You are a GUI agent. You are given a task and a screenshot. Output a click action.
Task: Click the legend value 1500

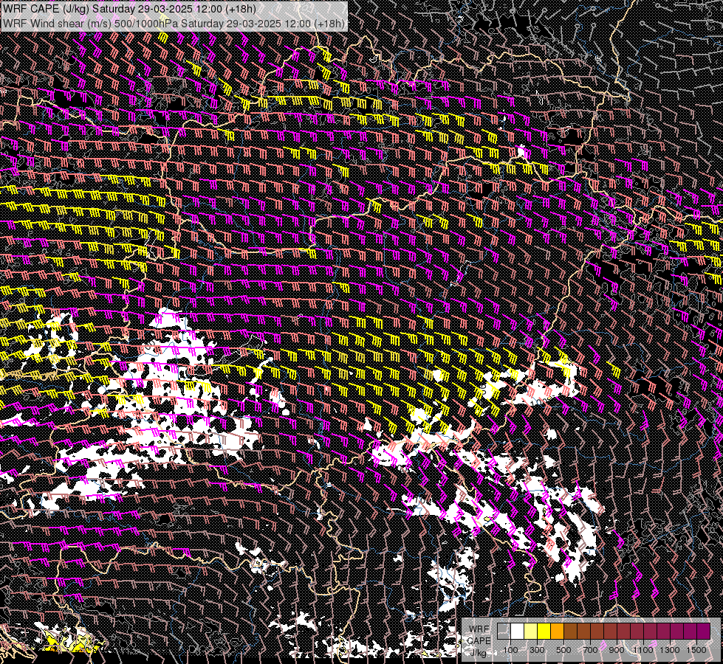pos(696,650)
